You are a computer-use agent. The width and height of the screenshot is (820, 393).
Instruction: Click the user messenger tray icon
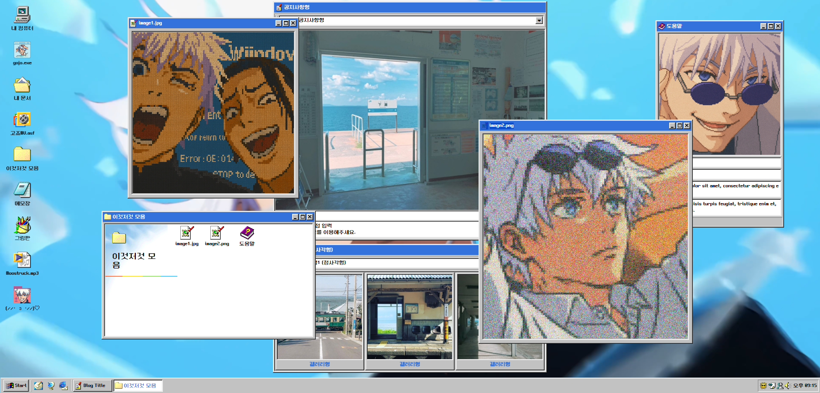pos(780,386)
